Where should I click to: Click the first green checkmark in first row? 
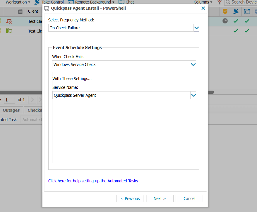click(236, 21)
